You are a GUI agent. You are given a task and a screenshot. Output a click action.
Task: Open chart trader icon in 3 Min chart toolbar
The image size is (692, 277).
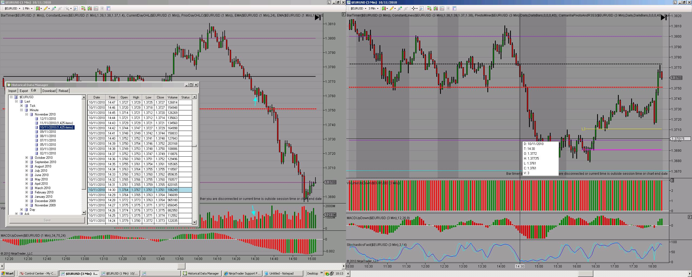tap(430, 9)
